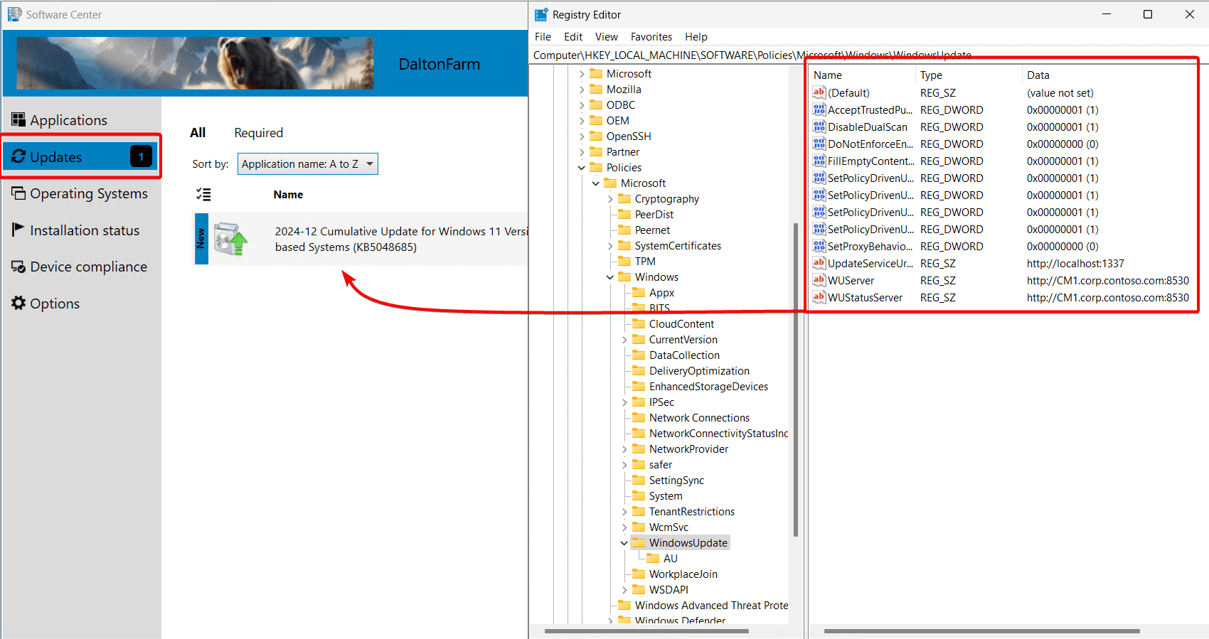Screen dimensions: 1209x639
Task: Switch to the All updates tab
Action: (x=198, y=133)
